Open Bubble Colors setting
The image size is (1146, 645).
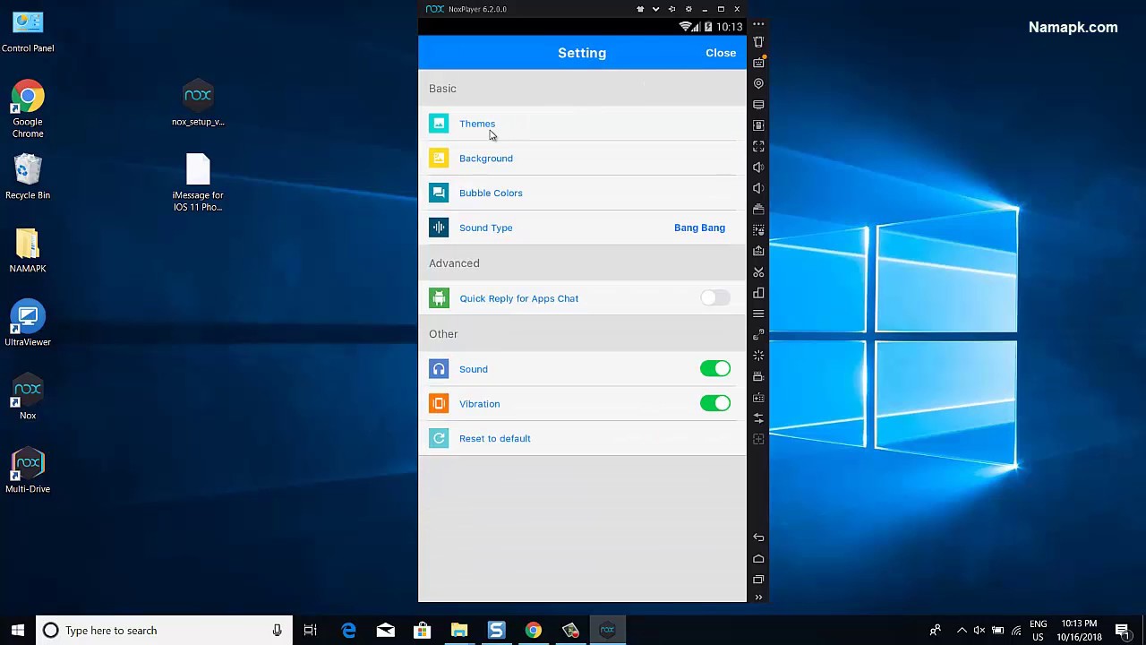[582, 193]
